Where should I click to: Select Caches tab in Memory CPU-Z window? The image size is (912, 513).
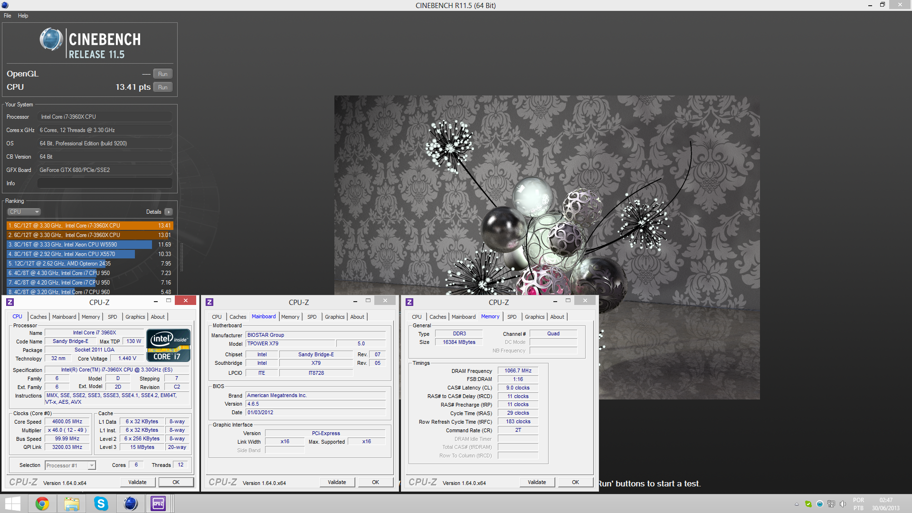[x=438, y=317]
